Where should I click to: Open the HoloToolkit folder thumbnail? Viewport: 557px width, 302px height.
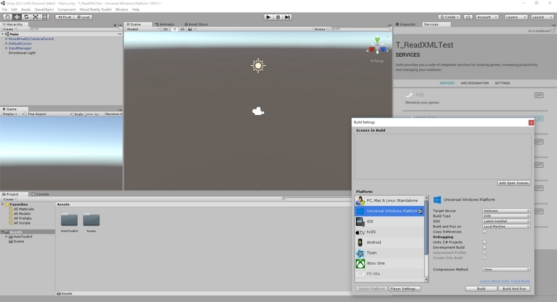tap(69, 220)
